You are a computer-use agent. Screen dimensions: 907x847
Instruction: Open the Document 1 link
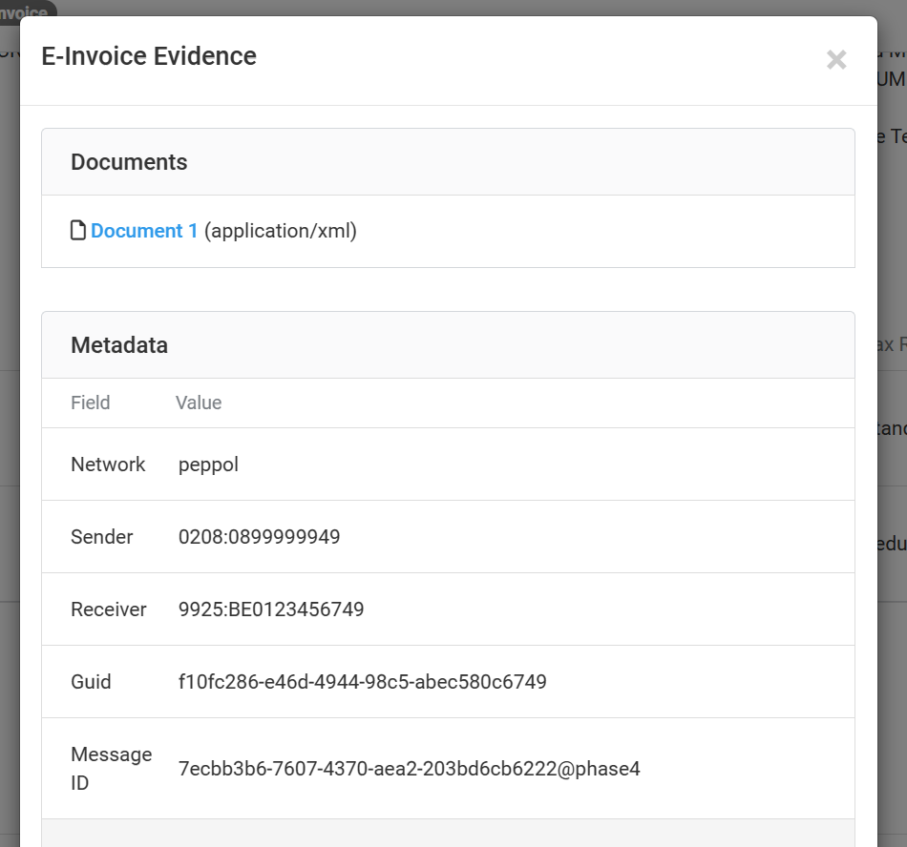tap(144, 231)
